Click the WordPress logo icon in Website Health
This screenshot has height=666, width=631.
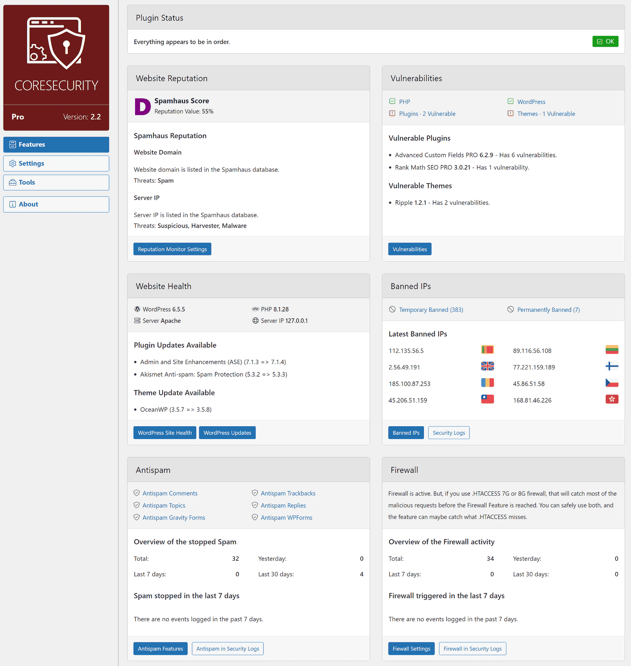click(137, 309)
